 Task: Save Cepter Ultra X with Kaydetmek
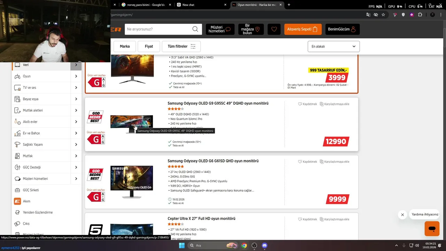(308, 219)
